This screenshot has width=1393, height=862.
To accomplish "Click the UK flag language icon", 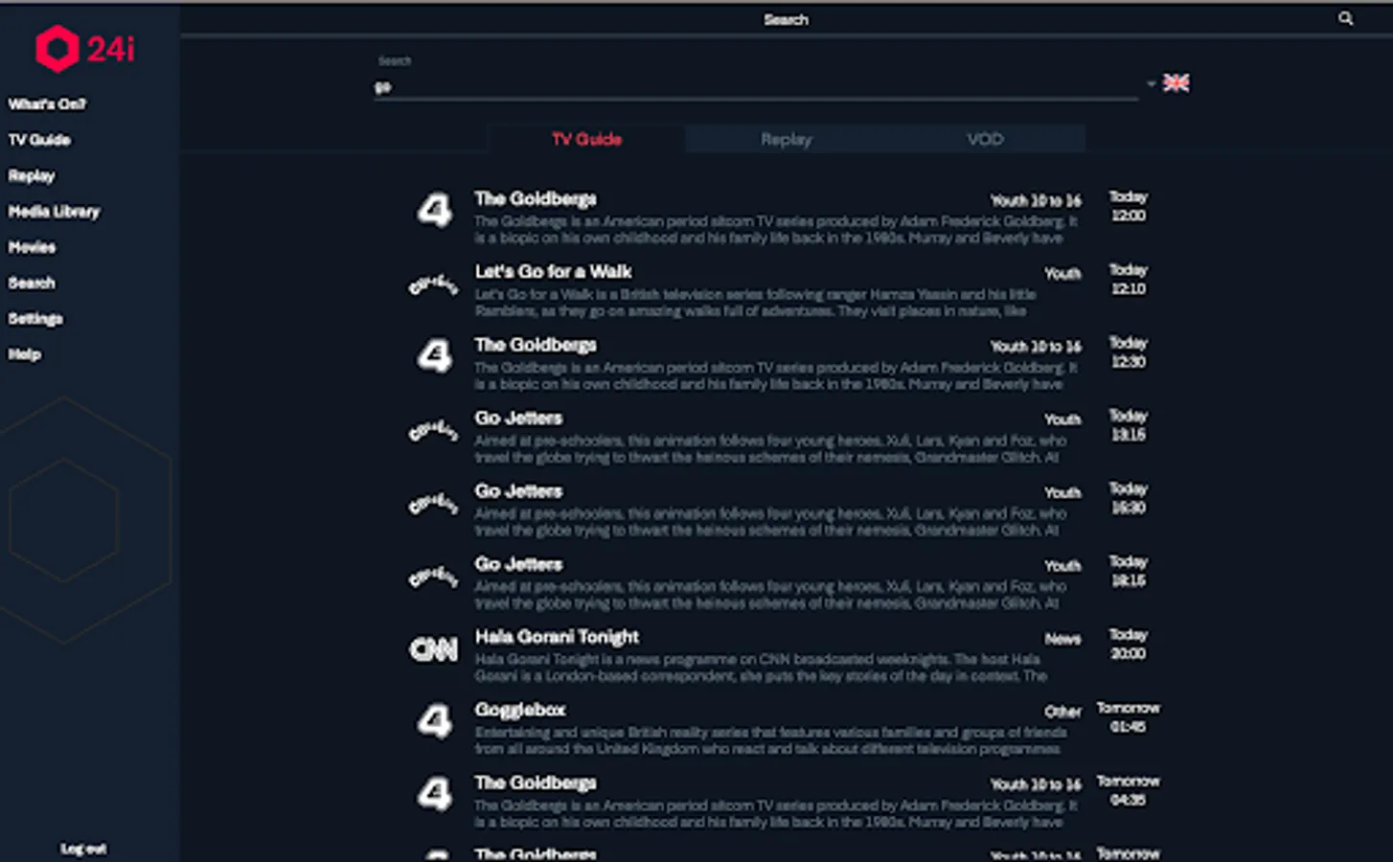I will point(1176,83).
